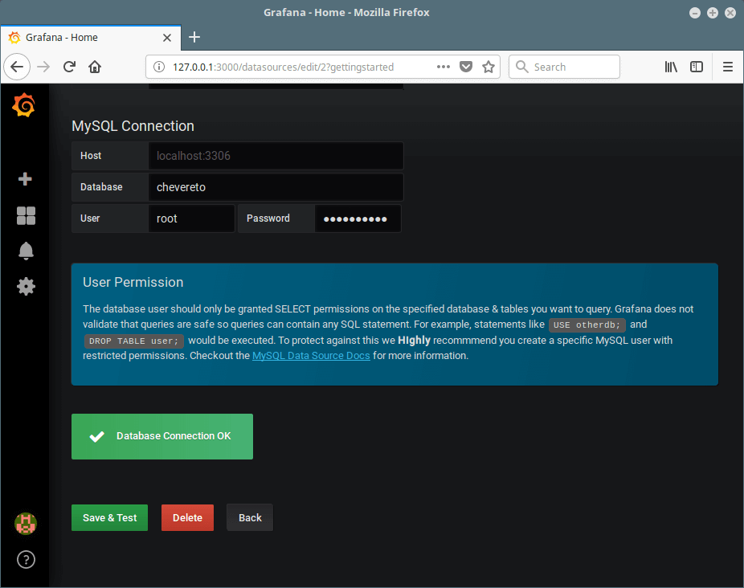The width and height of the screenshot is (744, 588).
Task: Save page to Pocket
Action: 466,67
